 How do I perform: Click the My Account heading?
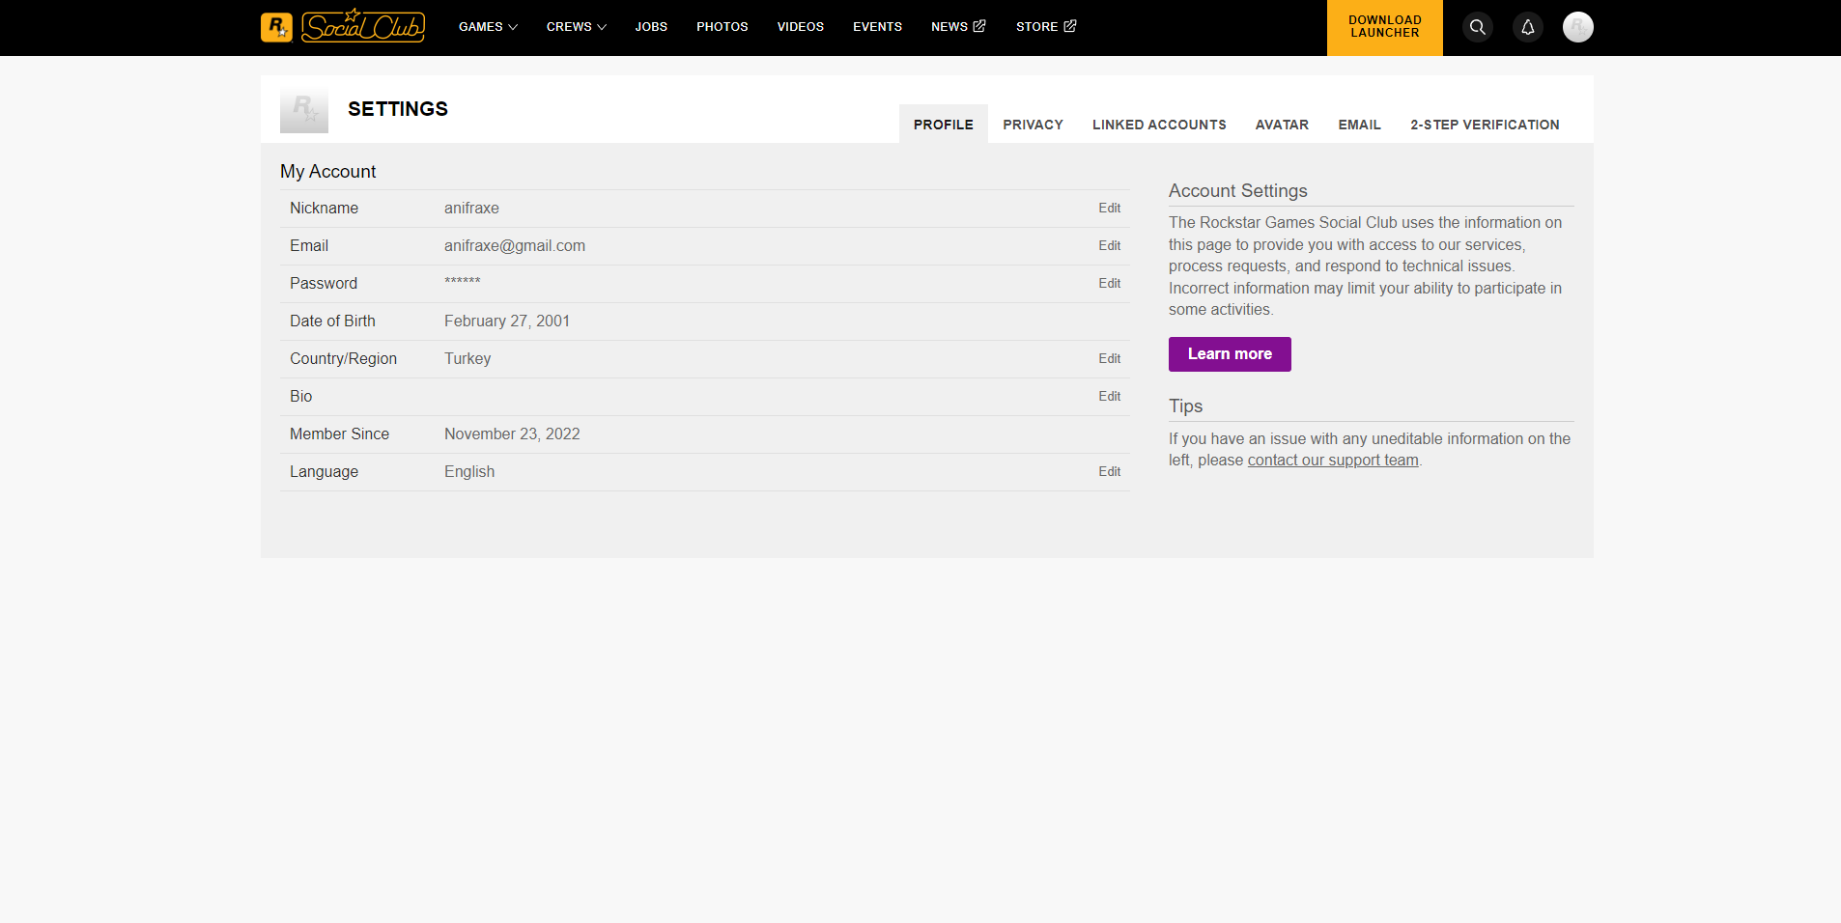[328, 172]
